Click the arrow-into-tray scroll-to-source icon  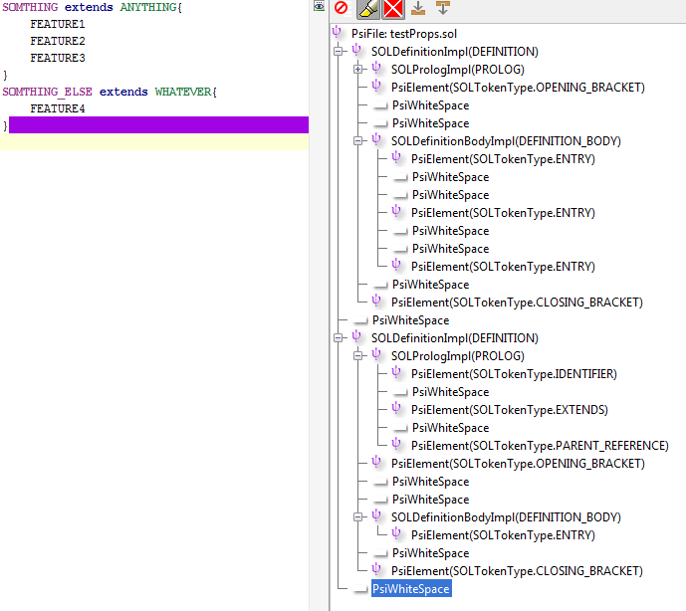418,8
